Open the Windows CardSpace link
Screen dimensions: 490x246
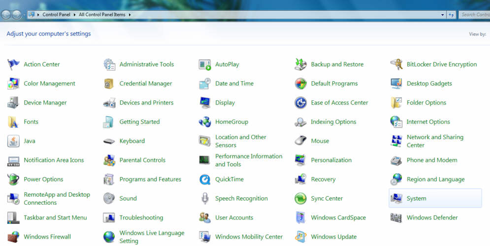click(338, 217)
